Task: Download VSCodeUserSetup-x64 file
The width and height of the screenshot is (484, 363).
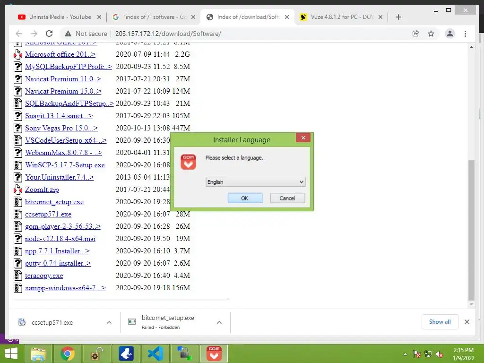Action: pos(66,140)
